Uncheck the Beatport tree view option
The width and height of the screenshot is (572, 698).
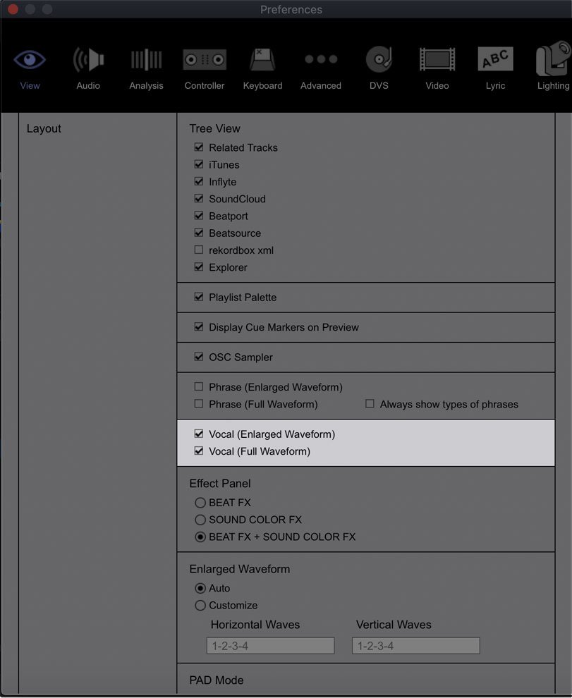198,216
